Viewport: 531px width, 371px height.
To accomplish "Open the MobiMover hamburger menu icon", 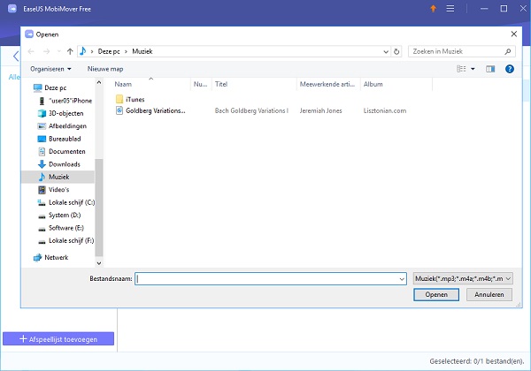I will pyautogui.click(x=450, y=10).
